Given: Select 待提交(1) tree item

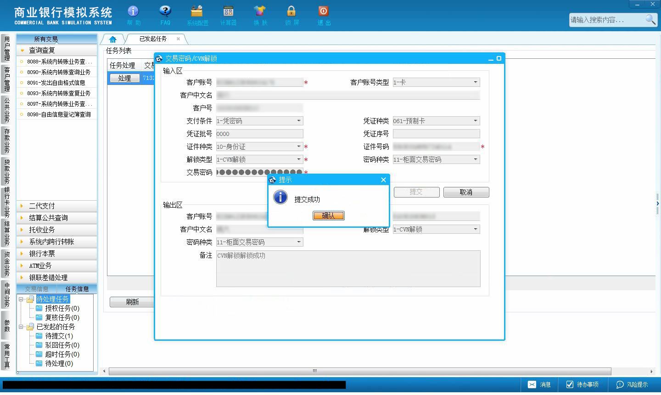Looking at the screenshot, I should click(59, 336).
